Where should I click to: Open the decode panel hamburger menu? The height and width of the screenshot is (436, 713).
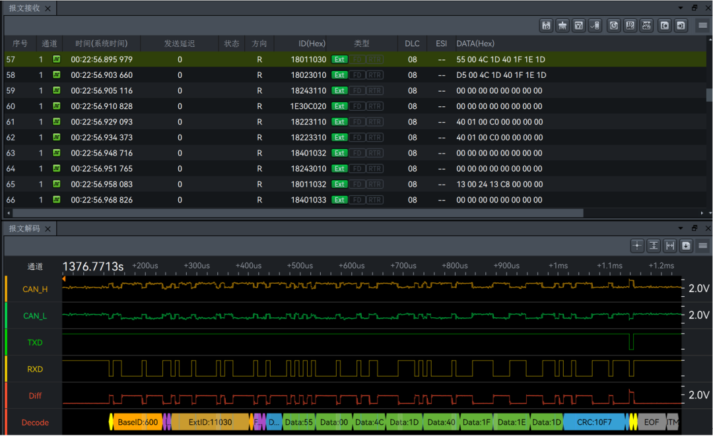[702, 246]
